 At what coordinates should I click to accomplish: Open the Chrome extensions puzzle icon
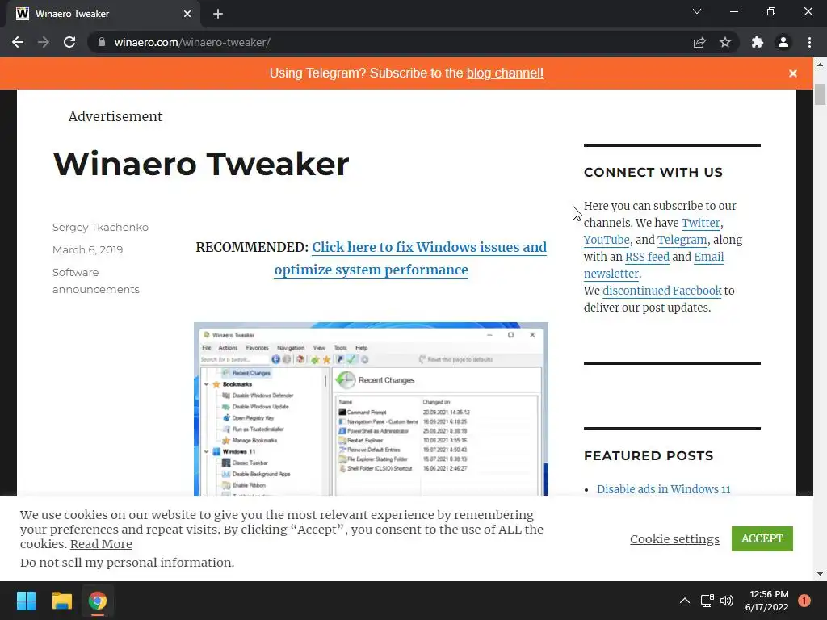758,42
